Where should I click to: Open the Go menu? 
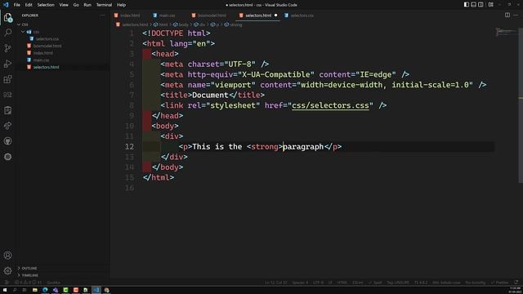pos(76,5)
